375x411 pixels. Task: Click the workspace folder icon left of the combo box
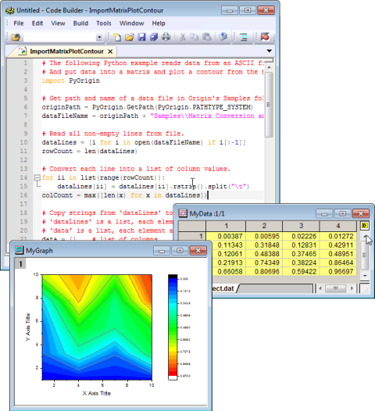pyautogui.click(x=16, y=38)
